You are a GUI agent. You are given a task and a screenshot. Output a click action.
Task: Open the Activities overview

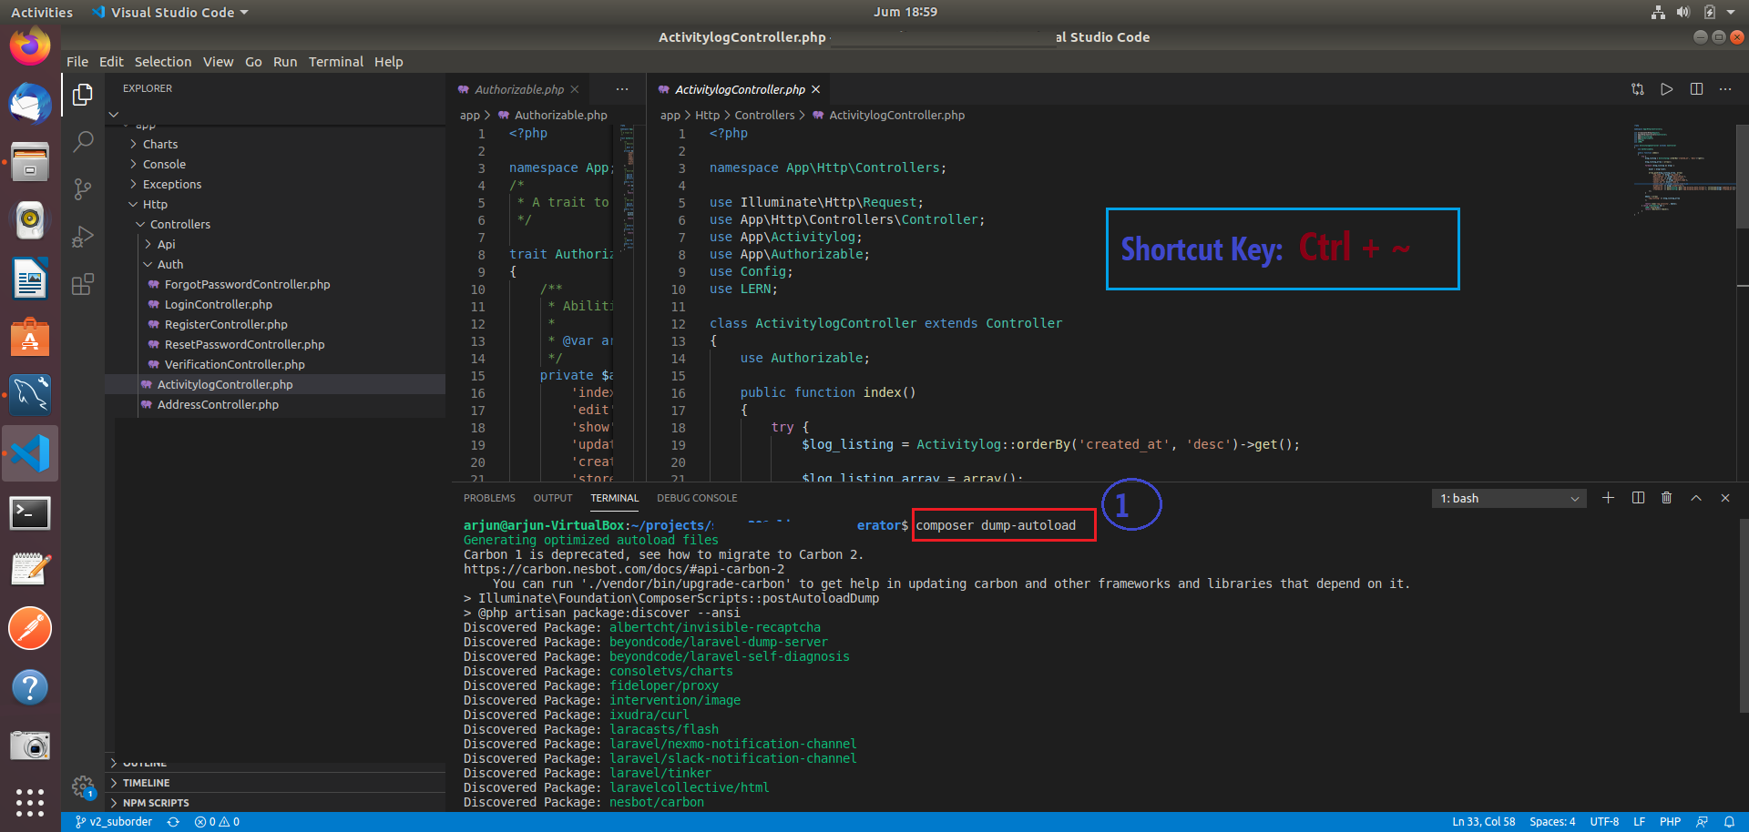pyautogui.click(x=42, y=12)
